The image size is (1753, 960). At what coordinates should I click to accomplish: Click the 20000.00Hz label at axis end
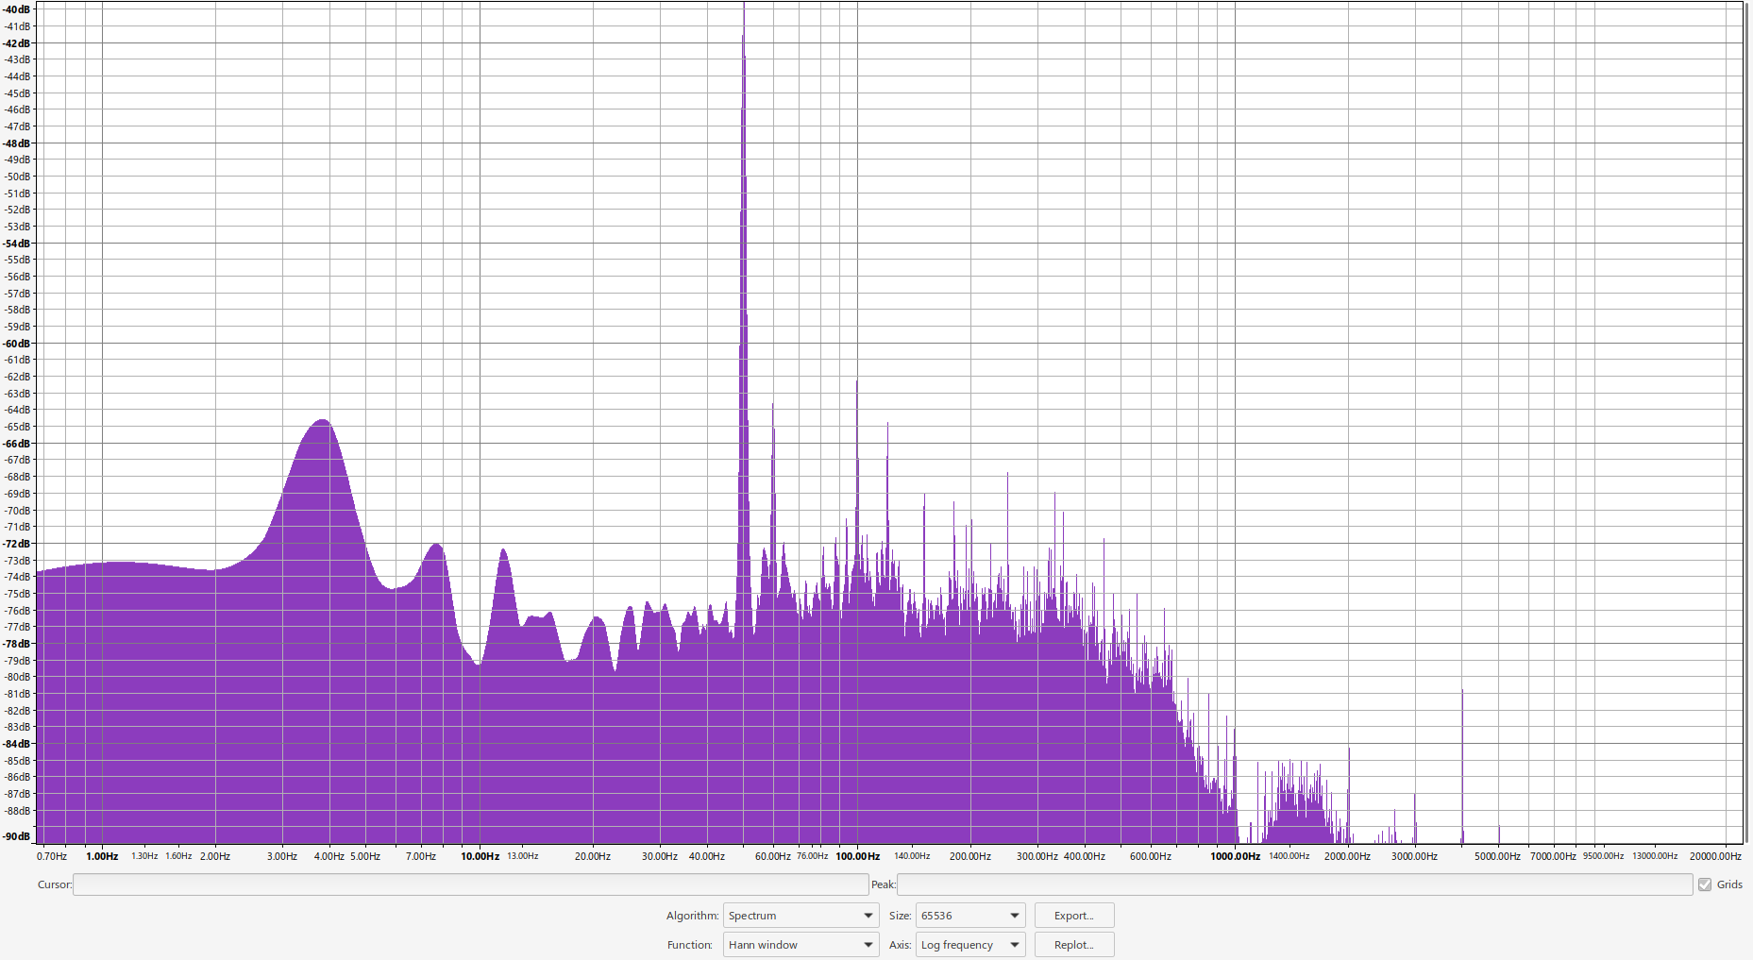tap(1714, 856)
